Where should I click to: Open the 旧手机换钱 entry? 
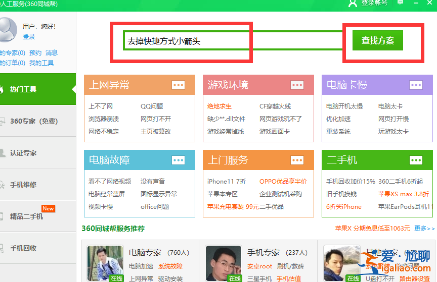coord(341,194)
